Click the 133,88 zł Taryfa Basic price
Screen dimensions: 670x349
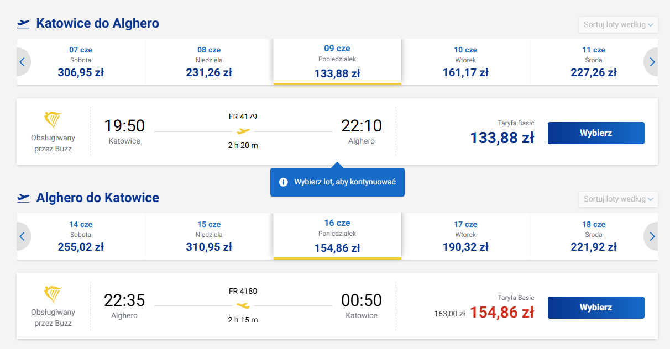coord(502,138)
